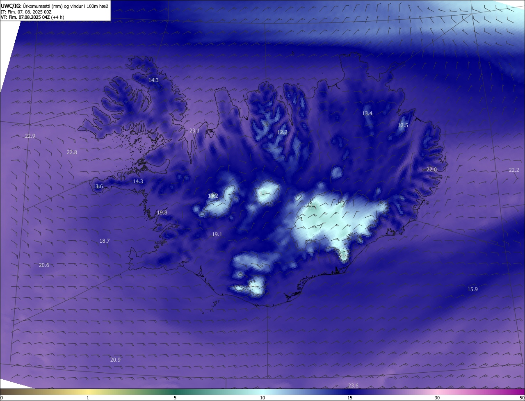Click the initialization time line 'IT: Fim. 07. 08. 2025 00Z'
Viewport: 525px width, 401px height.
[26, 12]
